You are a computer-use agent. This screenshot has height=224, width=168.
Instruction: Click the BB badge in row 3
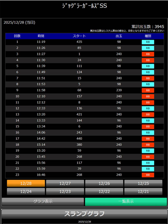(x=148, y=54)
